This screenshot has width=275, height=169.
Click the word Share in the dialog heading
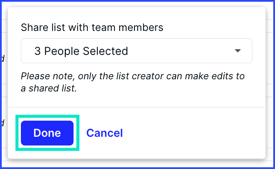tap(34, 27)
